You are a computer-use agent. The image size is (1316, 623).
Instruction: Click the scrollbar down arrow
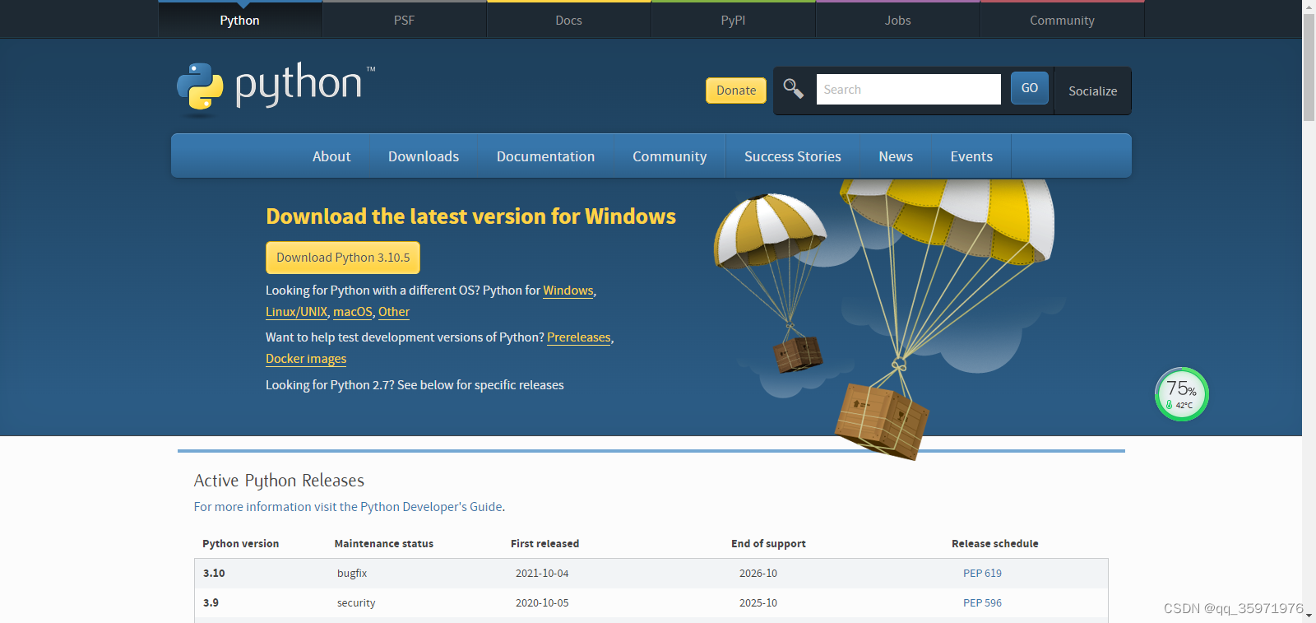[1309, 616]
